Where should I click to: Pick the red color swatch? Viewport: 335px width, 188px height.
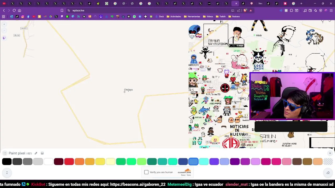click(69, 162)
